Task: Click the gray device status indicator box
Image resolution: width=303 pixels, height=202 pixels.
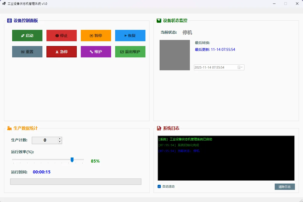Action: pos(175,55)
